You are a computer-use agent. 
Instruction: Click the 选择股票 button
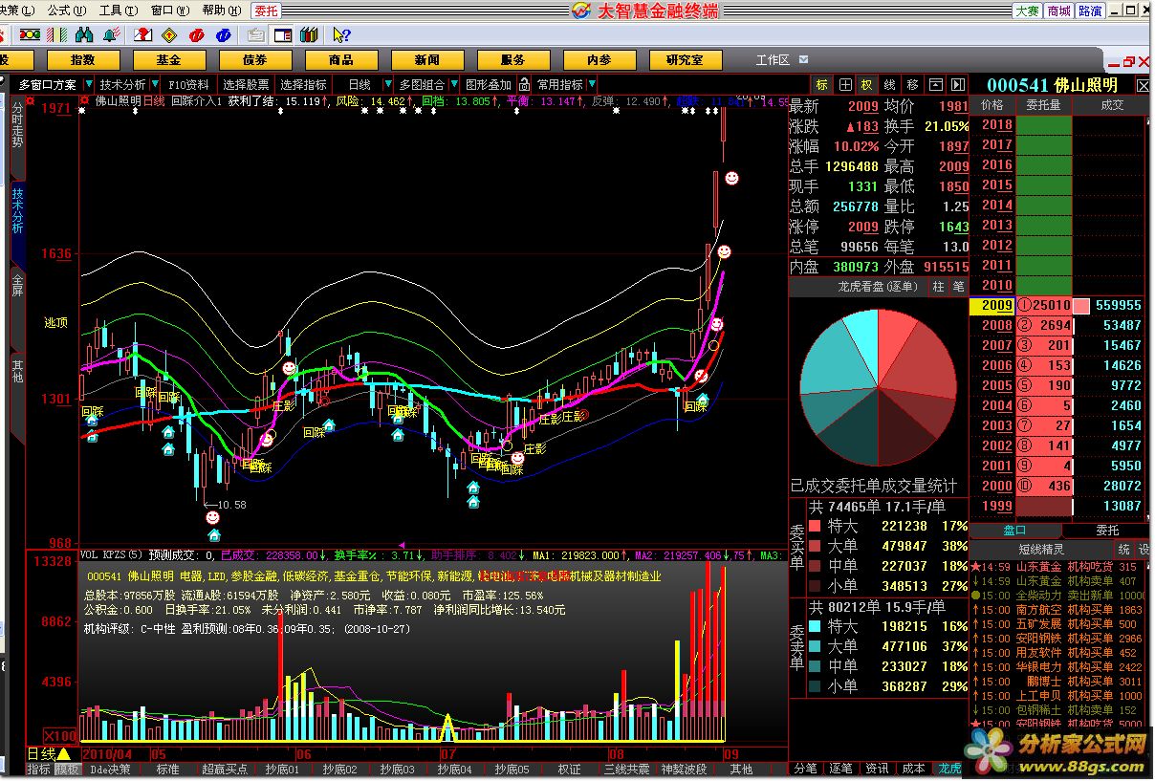point(246,84)
